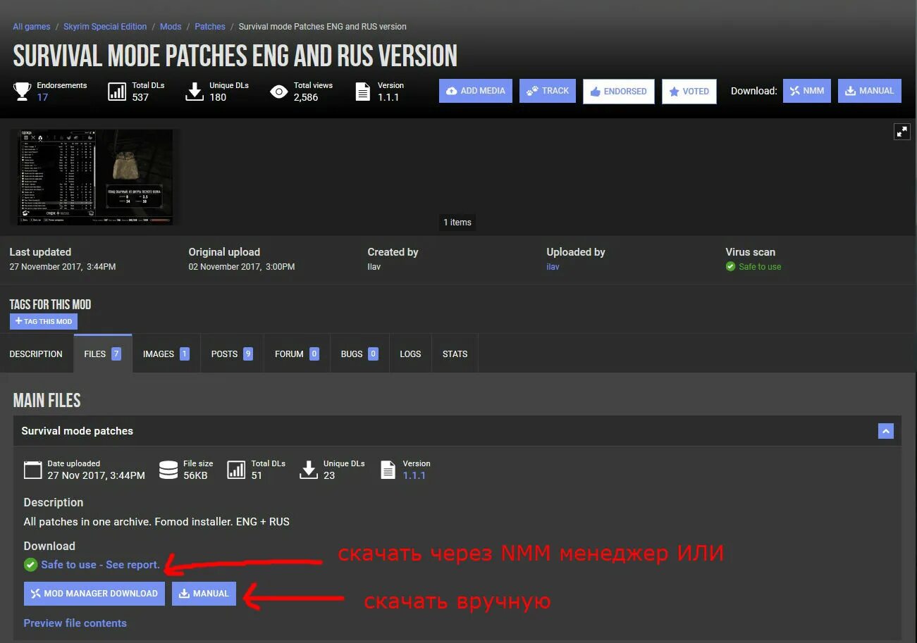This screenshot has height=643, width=917.
Task: Open the Bugs tab
Action: pos(359,354)
